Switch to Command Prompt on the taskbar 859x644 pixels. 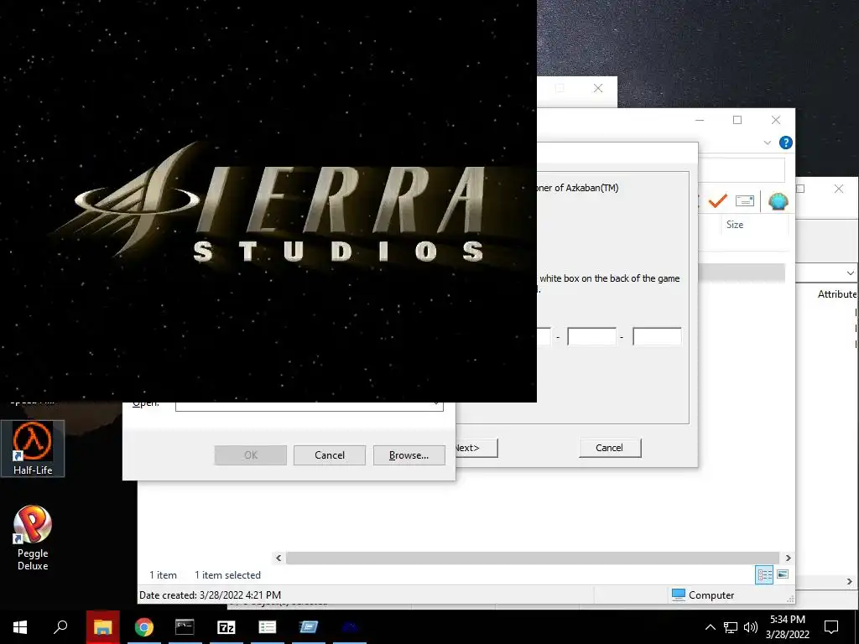click(x=185, y=627)
